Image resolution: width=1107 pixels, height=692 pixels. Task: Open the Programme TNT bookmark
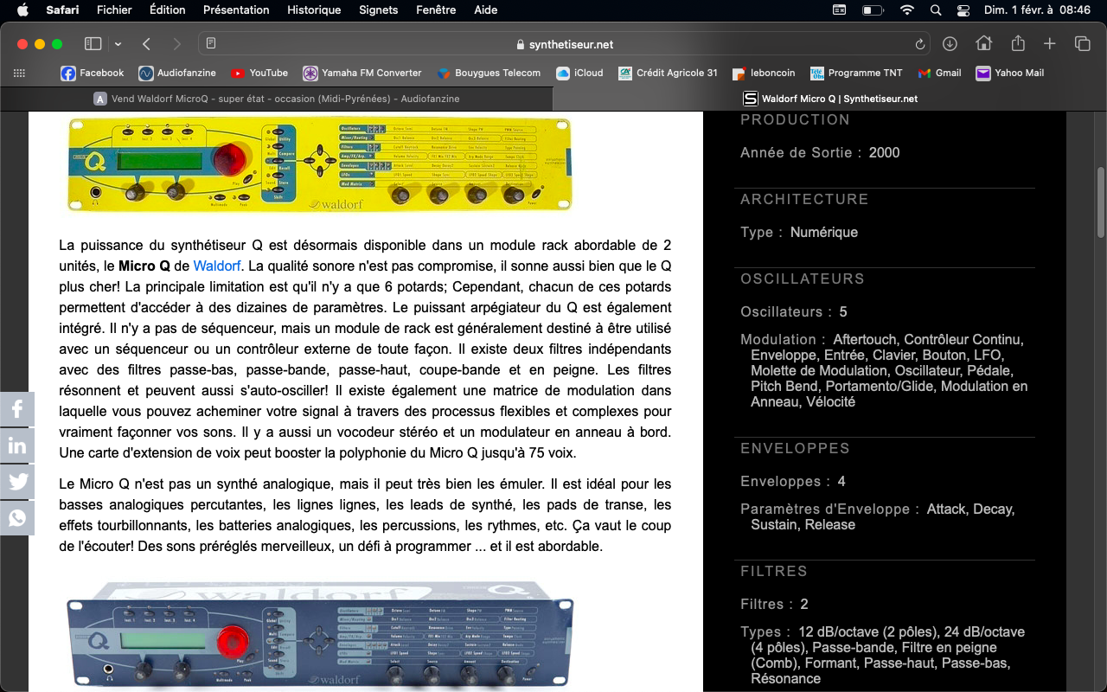855,74
